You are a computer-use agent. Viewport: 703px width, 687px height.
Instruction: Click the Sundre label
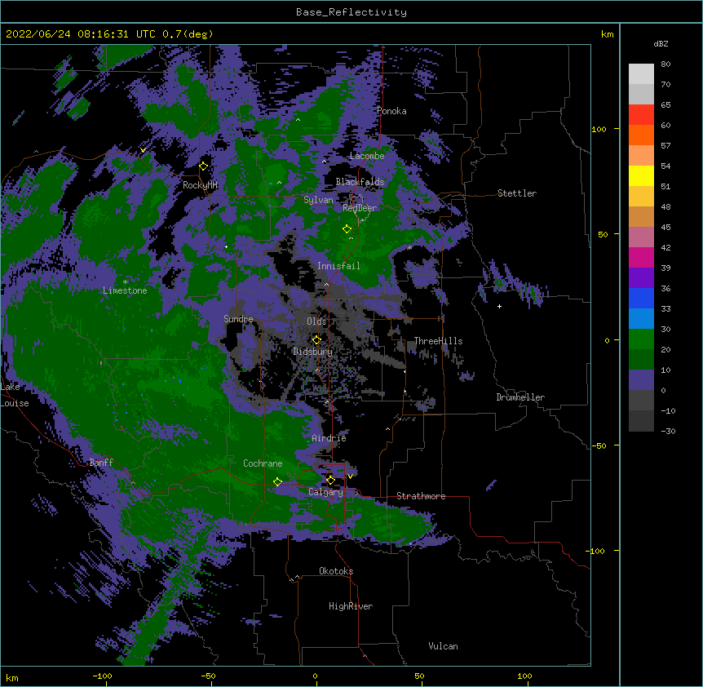[x=238, y=319]
